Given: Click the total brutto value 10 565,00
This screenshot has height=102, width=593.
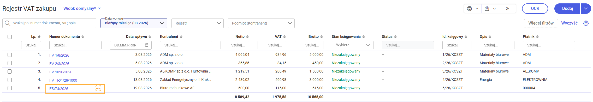Looking at the screenshot, I should click(315, 97).
